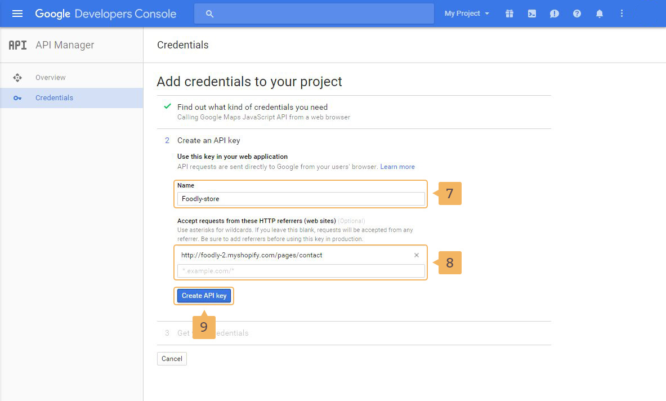Viewport: 666px width, 401px height.
Task: Expand step one: Find out credentials kind
Action: [x=252, y=107]
